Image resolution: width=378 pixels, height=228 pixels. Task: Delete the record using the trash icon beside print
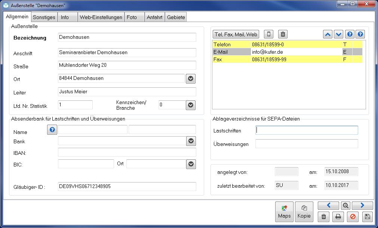point(324,216)
